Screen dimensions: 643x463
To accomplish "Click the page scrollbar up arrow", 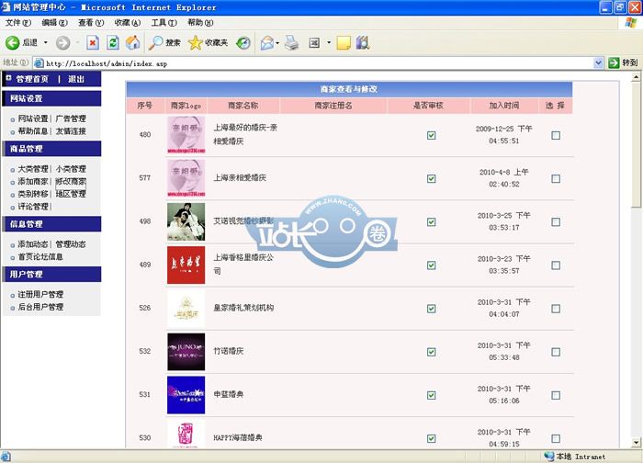I will coord(636,76).
